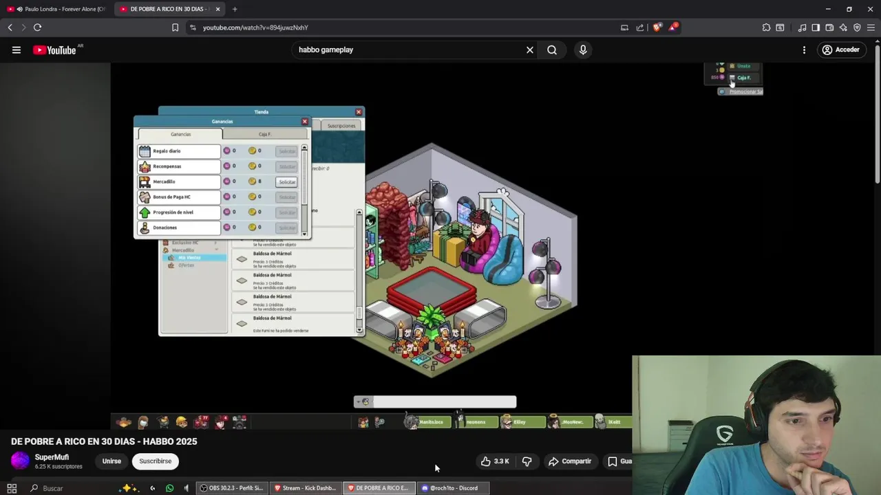The height and width of the screenshot is (495, 881).
Task: Open friend Elley in friends bar
Action: [x=522, y=422]
